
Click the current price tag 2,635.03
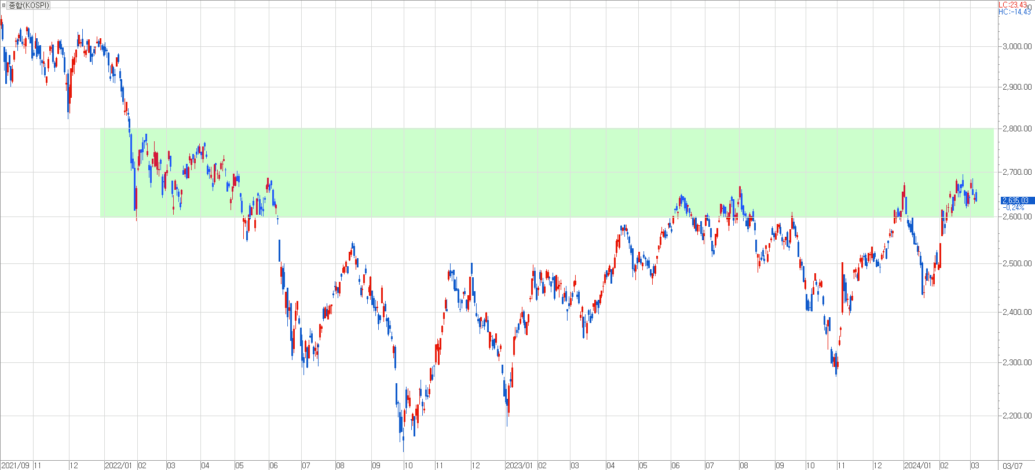pyautogui.click(x=1016, y=200)
